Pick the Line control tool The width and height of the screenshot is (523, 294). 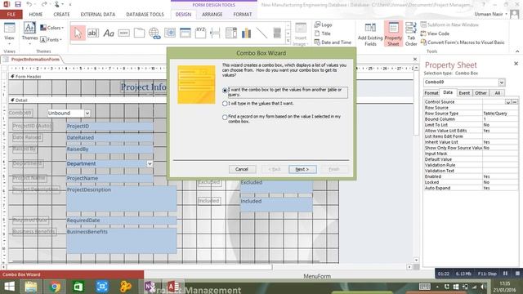[x=261, y=33]
